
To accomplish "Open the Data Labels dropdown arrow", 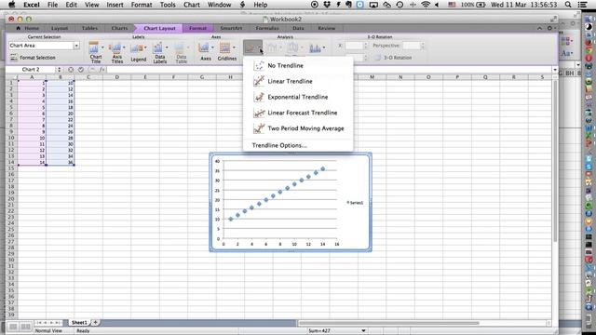I will click(x=167, y=47).
